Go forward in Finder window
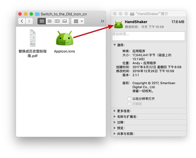Viewport: 196px width, 158px height. click(29, 21)
